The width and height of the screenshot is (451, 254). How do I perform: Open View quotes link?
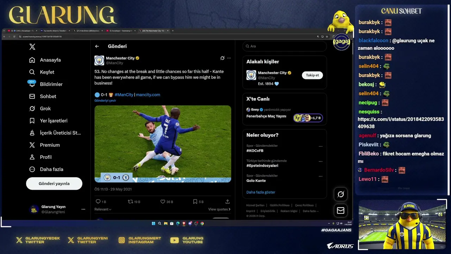point(219,210)
